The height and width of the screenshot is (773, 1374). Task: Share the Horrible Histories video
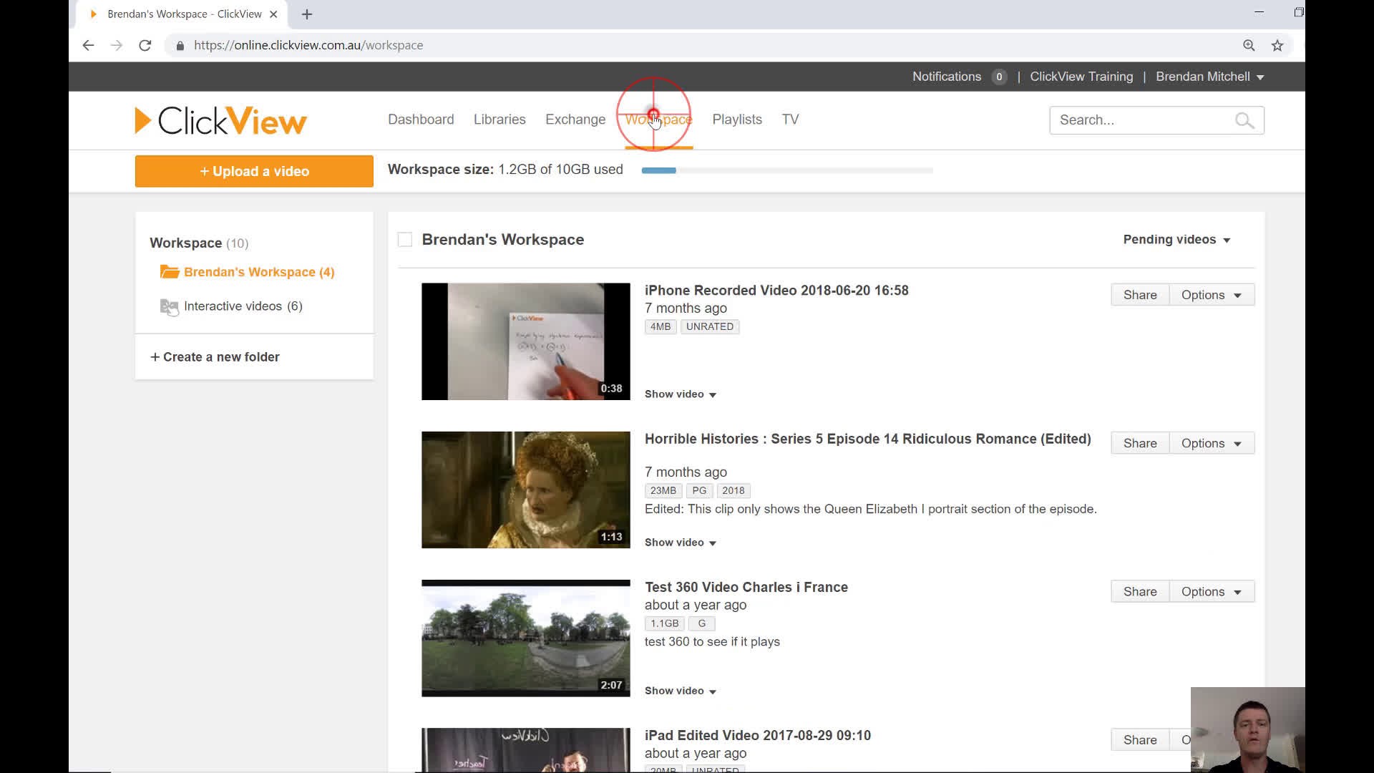[x=1140, y=443]
